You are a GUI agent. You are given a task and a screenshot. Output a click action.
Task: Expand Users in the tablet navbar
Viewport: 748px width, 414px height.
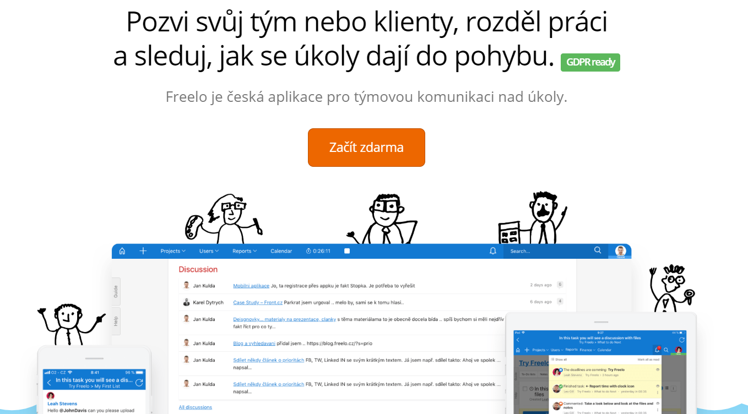pos(557,350)
